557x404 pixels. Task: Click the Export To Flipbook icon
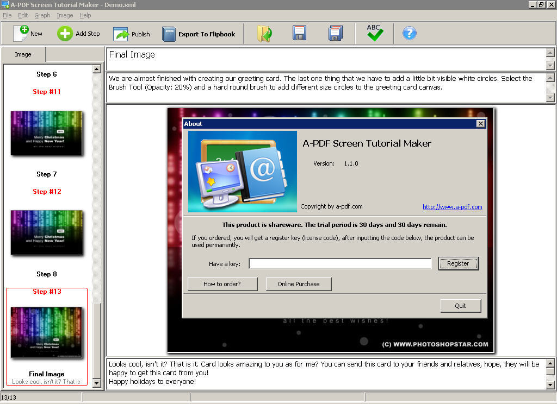[x=169, y=34]
